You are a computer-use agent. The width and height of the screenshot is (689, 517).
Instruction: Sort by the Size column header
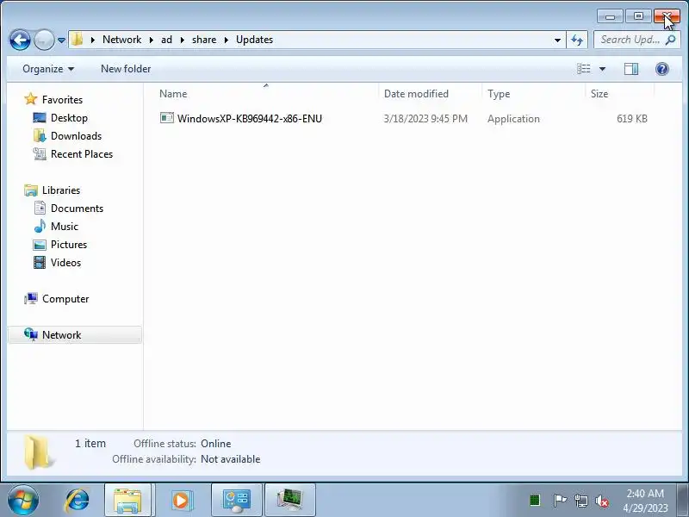tap(619, 94)
